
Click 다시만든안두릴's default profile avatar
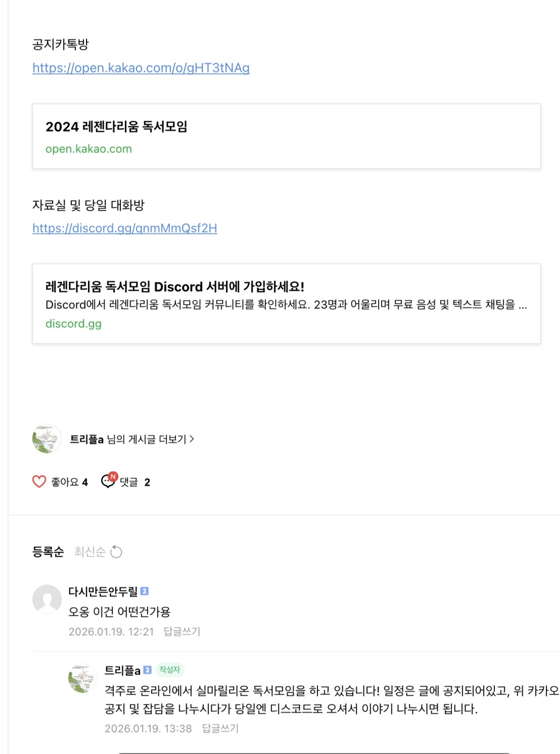47,599
